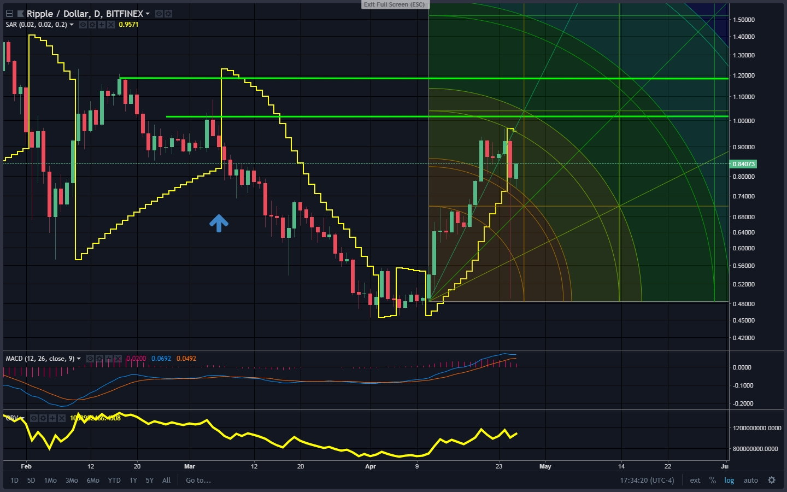Screen dimensions: 787x492
Task: Click the 0.84073 current price label
Action: coord(743,164)
